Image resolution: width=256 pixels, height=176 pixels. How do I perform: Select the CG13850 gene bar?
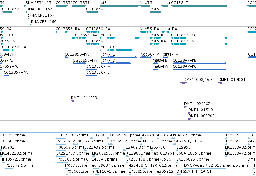click(92, 12)
